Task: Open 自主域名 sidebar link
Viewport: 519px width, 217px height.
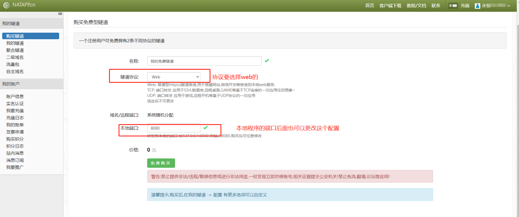Action: [x=15, y=71]
